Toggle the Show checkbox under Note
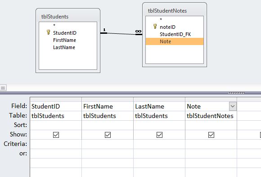 click(211, 135)
